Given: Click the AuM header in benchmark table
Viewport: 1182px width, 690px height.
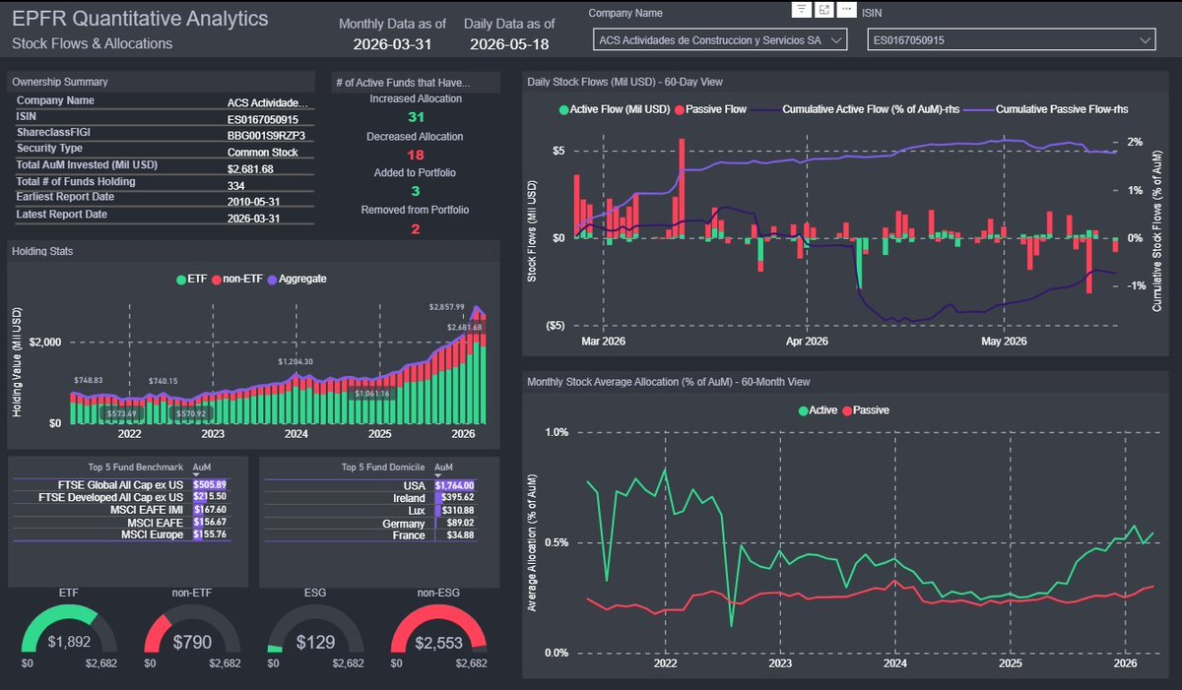Looking at the screenshot, I should click(x=201, y=468).
